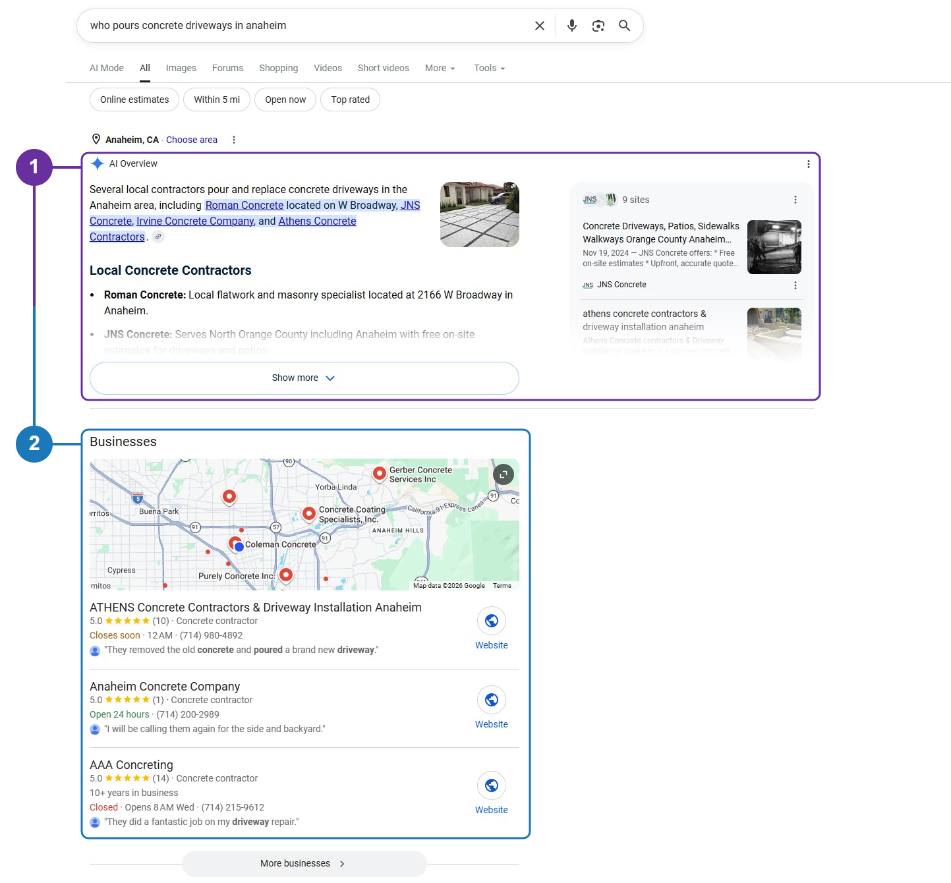The height and width of the screenshot is (883, 951).
Task: Open Website link text for Anaheim Concrete Company
Action: point(492,724)
